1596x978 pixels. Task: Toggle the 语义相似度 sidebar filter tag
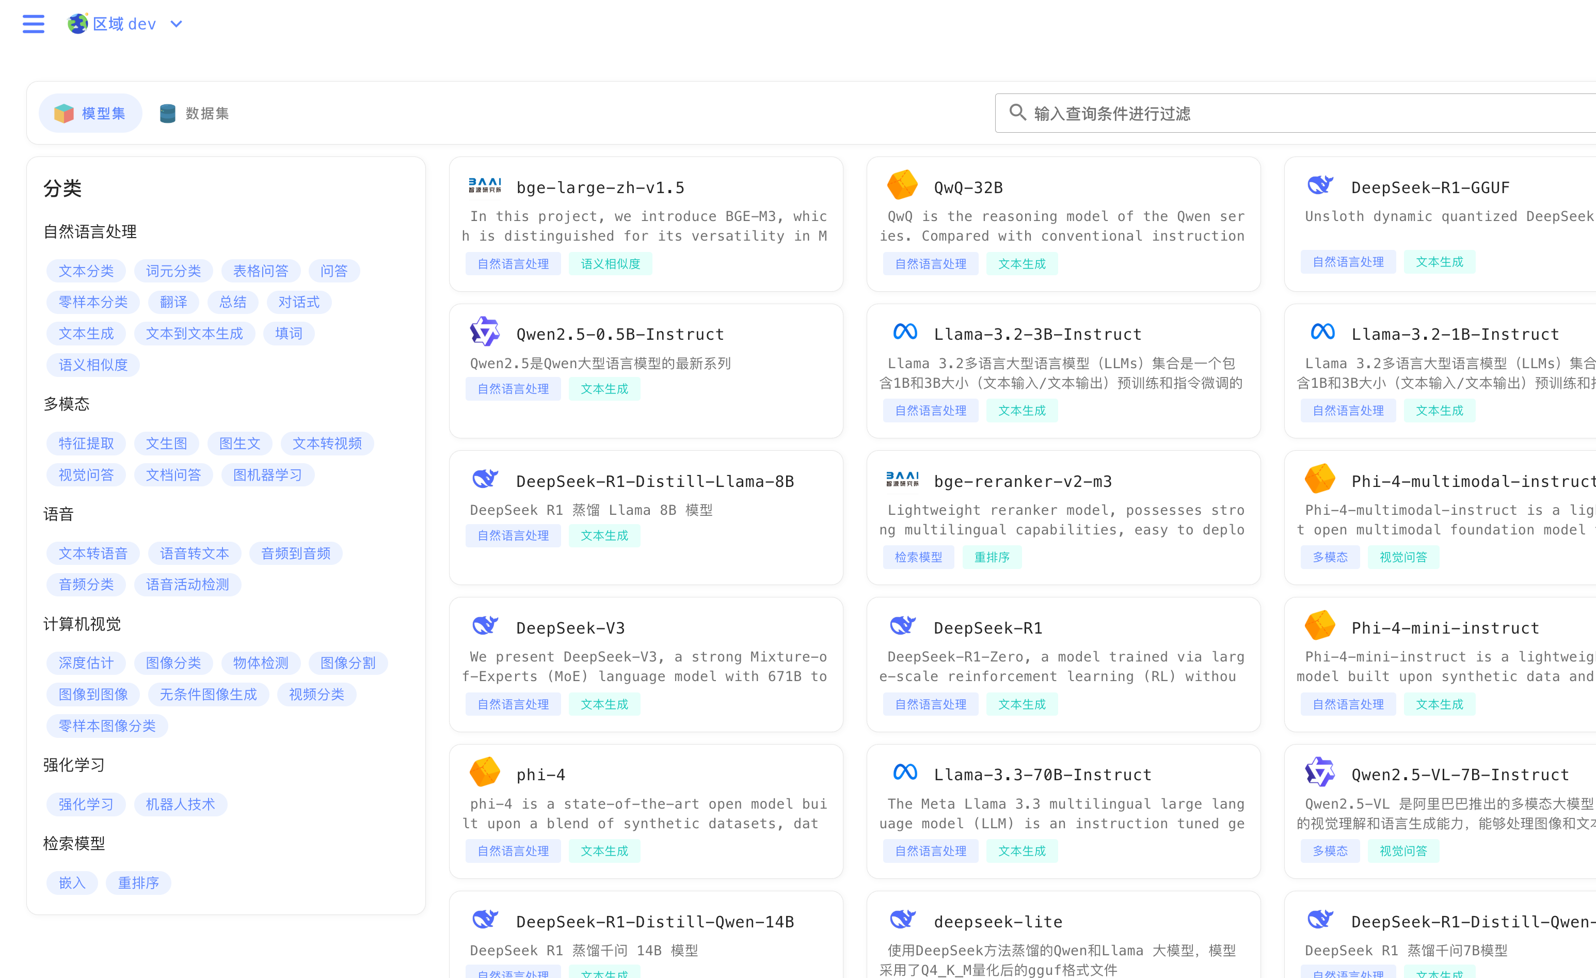click(x=93, y=365)
